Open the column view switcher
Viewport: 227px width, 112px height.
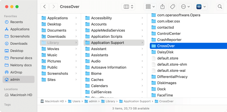click(x=128, y=7)
